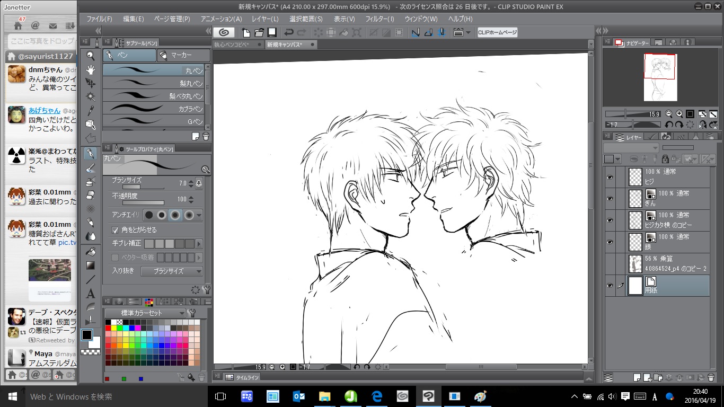
Task: Open the レイヤー(L) menu
Action: [265, 19]
